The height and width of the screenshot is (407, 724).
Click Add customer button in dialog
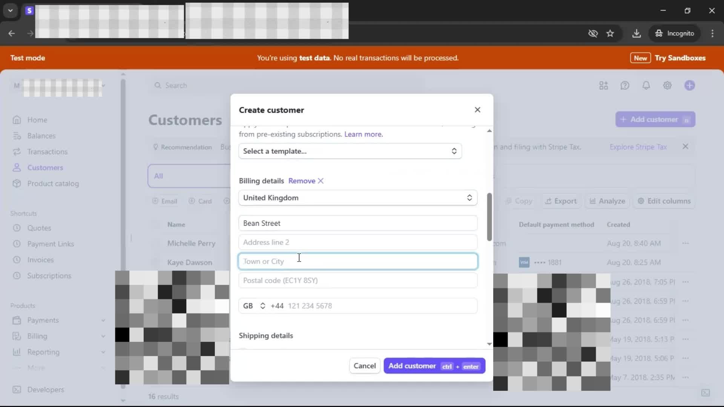click(434, 366)
